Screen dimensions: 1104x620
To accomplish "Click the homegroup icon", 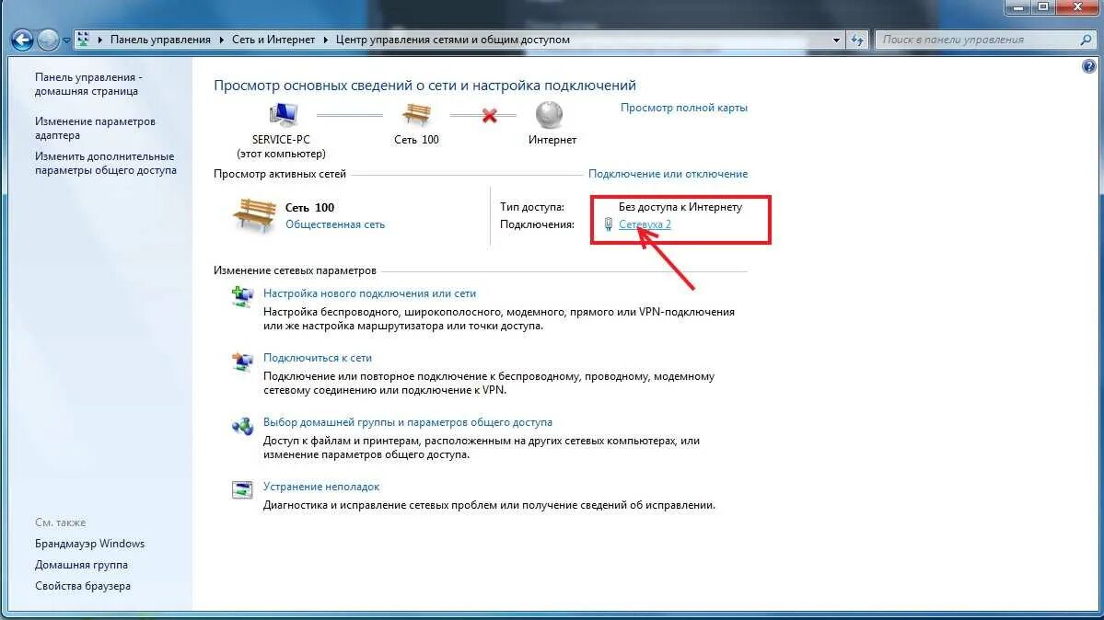I will [242, 426].
